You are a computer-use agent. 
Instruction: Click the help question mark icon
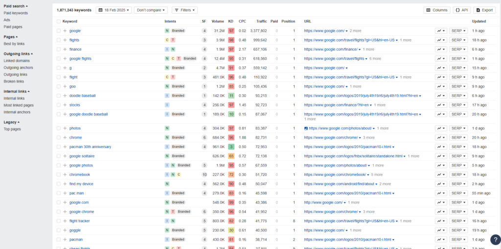click(x=496, y=240)
